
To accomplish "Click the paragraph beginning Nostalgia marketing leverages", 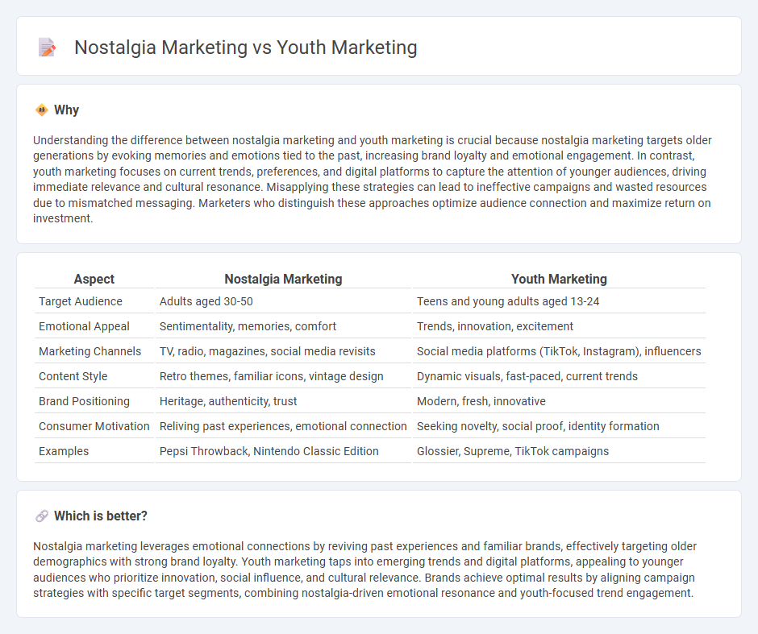I will (365, 570).
